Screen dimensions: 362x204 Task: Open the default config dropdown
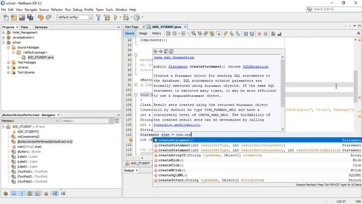(75, 18)
